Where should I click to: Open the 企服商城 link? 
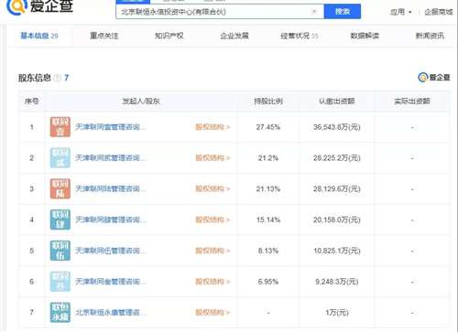click(439, 12)
